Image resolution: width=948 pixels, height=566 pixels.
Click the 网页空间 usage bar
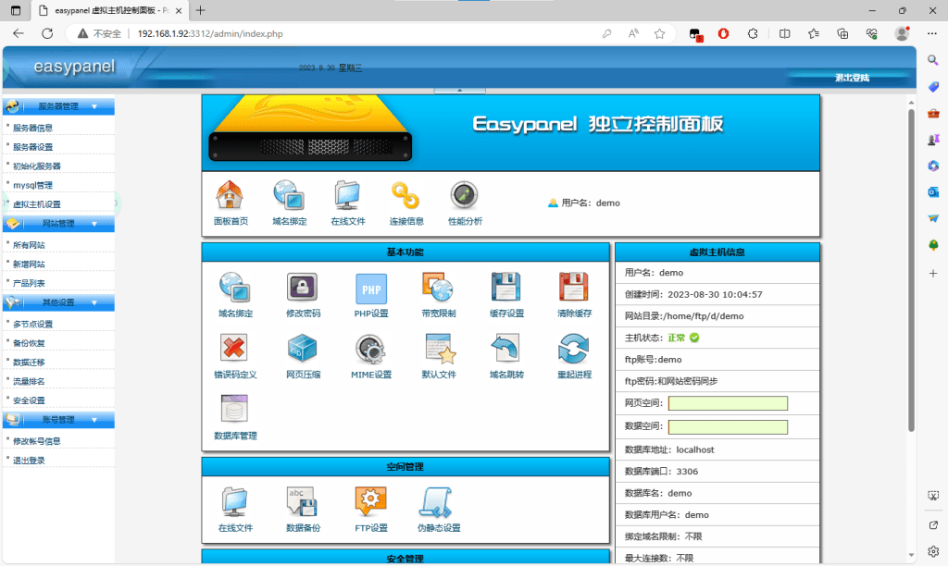[x=728, y=403]
